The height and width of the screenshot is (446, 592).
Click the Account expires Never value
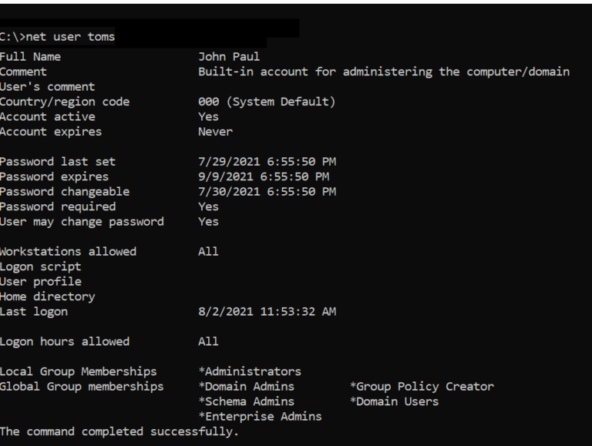215,132
